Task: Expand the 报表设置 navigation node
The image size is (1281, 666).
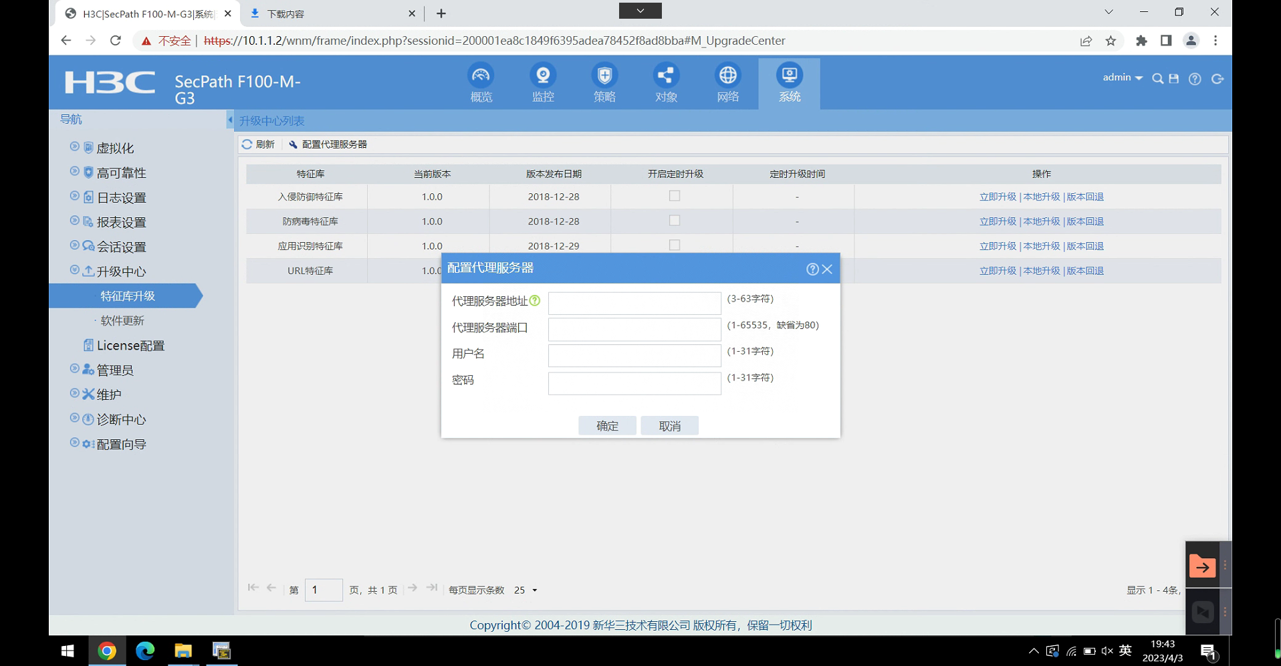Action: pyautogui.click(x=74, y=221)
